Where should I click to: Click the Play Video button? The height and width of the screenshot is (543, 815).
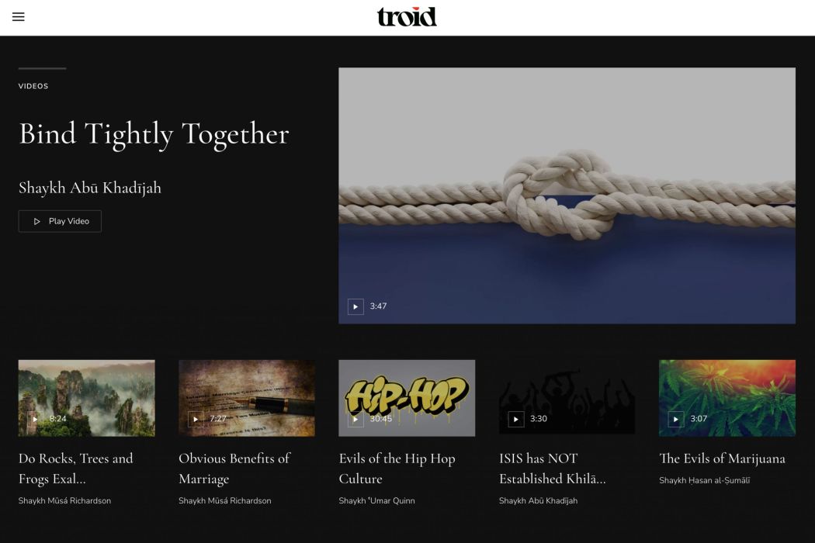pos(60,221)
